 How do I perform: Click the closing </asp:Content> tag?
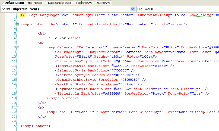(35, 126)
